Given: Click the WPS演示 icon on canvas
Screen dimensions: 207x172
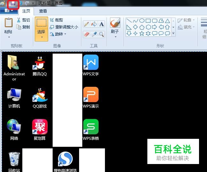Looking at the screenshot, I should [x=91, y=94].
